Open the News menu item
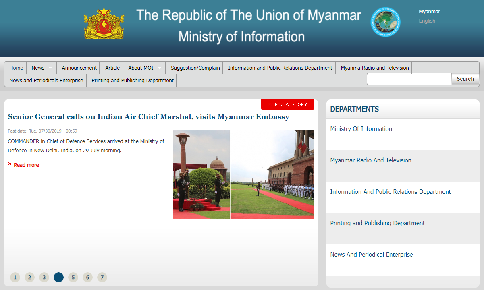The image size is (484, 290). pos(38,68)
